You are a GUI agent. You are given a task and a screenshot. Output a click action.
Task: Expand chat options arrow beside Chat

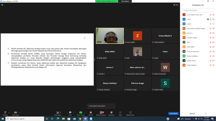click(x=74, y=113)
